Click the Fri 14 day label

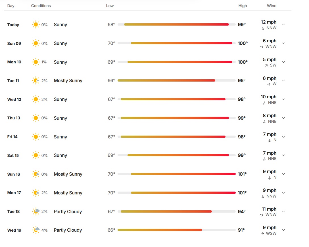[12, 137]
